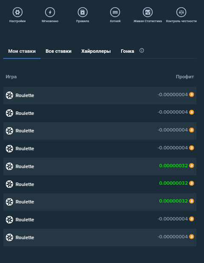Click the Roulette wheel icon in the third bet row

[9, 131]
